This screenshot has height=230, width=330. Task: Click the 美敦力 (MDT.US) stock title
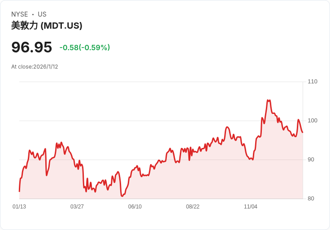coord(47,26)
